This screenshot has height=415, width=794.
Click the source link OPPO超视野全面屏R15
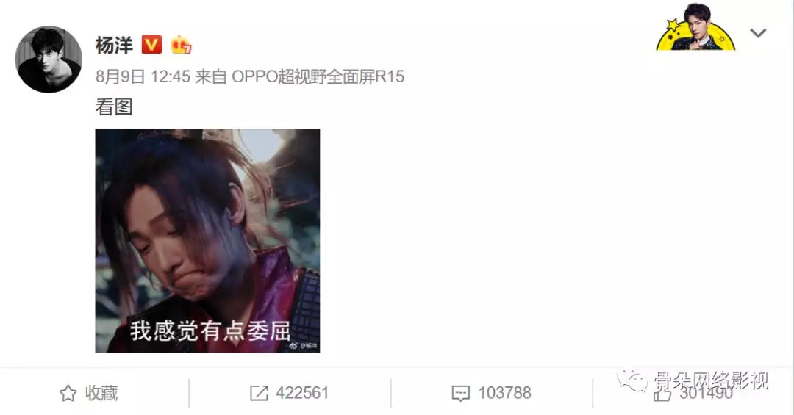click(318, 77)
